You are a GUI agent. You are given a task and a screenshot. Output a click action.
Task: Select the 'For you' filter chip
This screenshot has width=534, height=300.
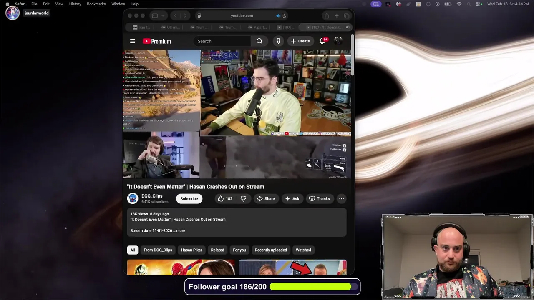(x=239, y=250)
